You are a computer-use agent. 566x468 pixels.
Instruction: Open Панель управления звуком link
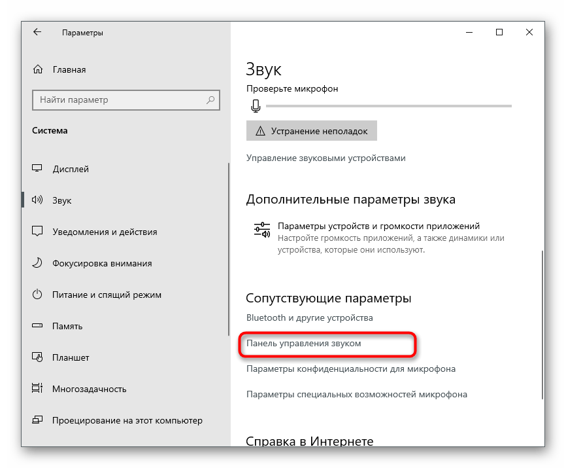303,344
